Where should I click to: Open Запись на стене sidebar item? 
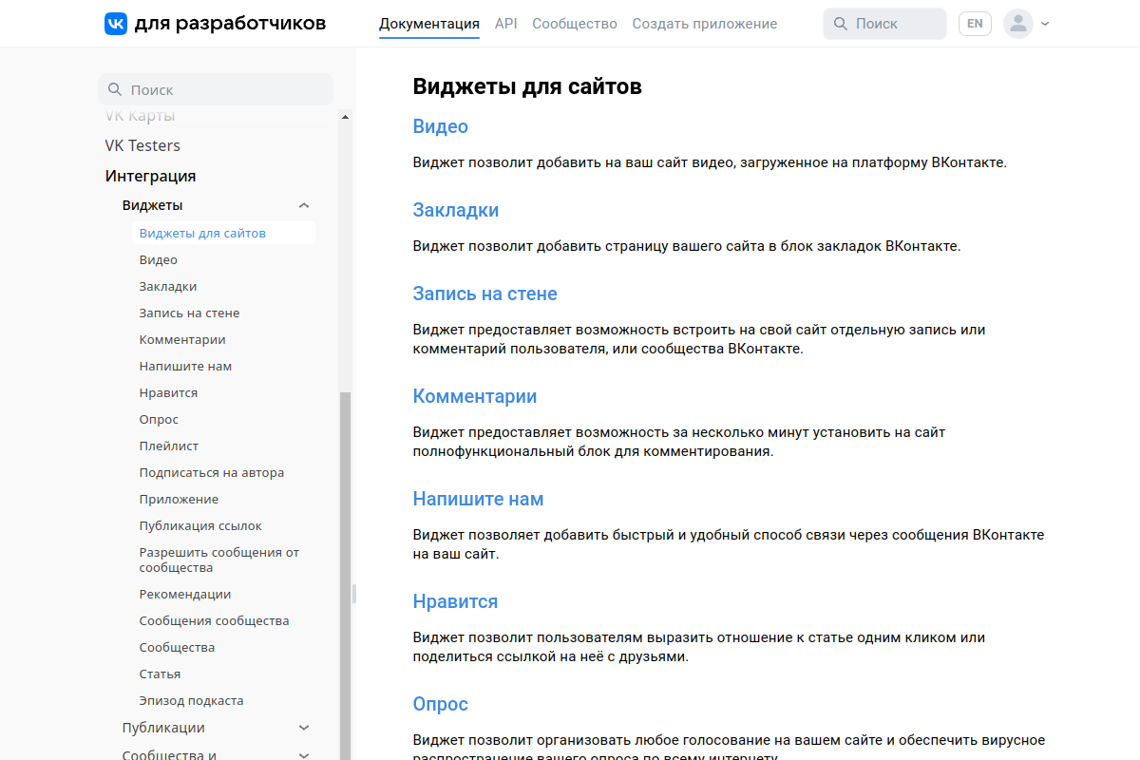tap(190, 313)
